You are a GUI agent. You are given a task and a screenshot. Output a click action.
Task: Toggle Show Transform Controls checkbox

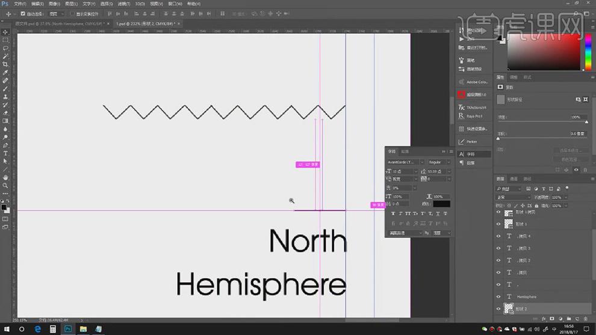(72, 14)
